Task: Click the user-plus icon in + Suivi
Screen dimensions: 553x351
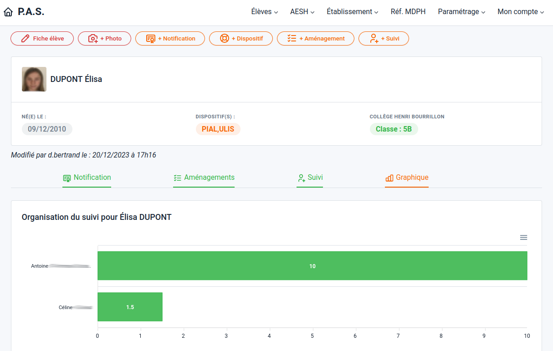Action: coord(374,39)
